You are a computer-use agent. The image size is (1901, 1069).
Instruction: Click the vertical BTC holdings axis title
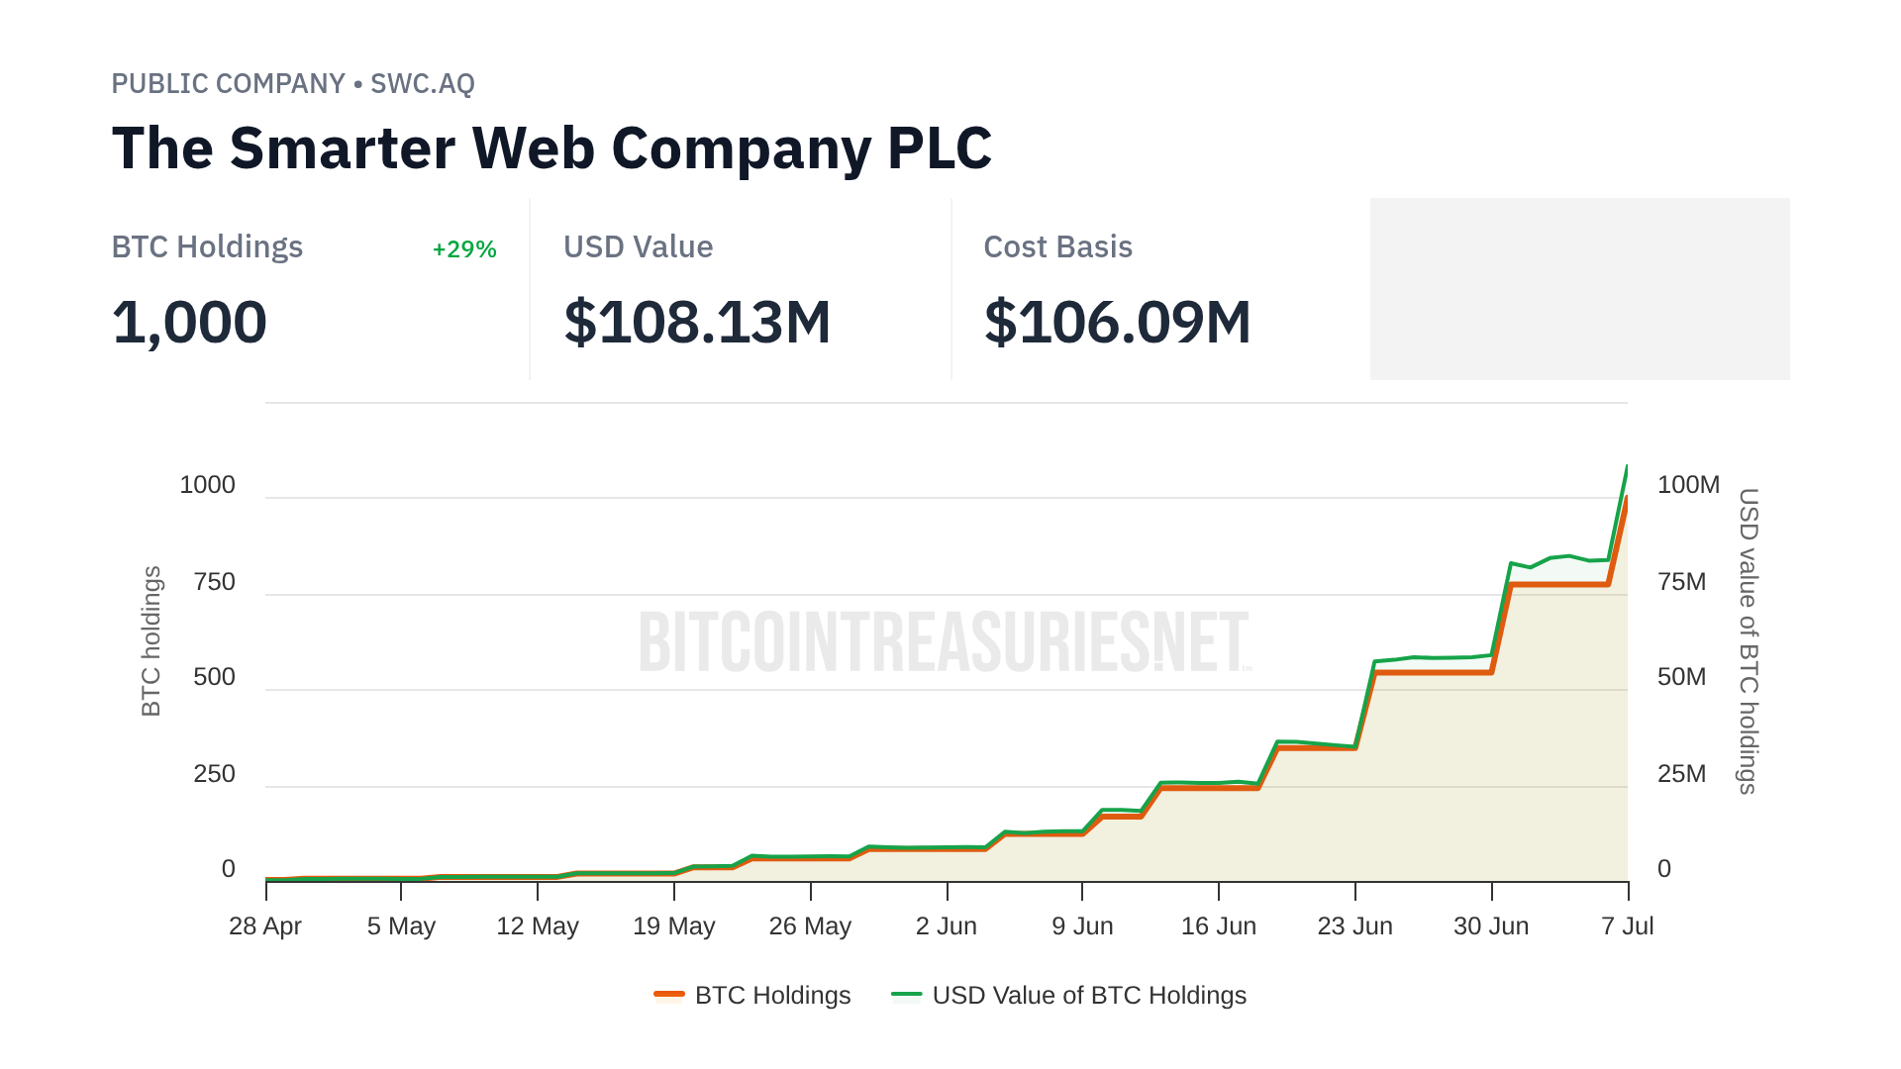pos(150,640)
